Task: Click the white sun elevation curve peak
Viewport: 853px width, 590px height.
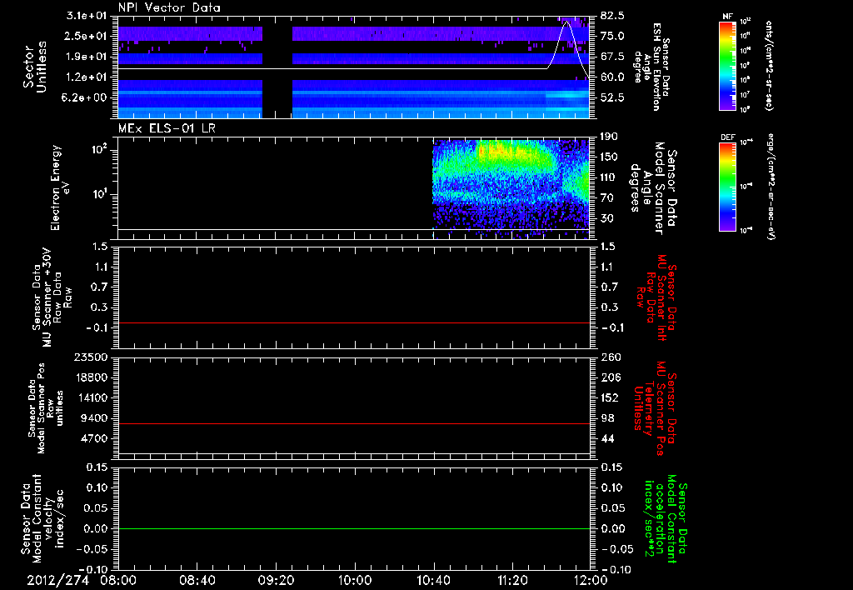Action: click(x=566, y=21)
